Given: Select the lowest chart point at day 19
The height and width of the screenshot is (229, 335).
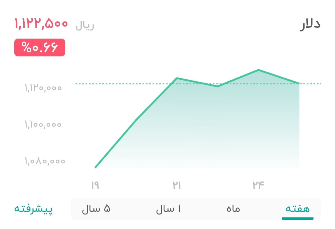Looking at the screenshot, I should pyautogui.click(x=96, y=167).
